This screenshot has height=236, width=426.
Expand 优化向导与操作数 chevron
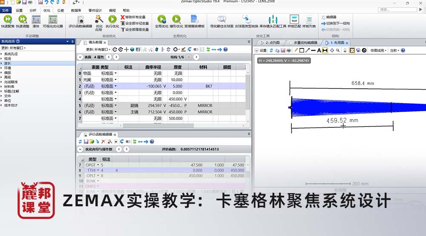tap(80, 149)
